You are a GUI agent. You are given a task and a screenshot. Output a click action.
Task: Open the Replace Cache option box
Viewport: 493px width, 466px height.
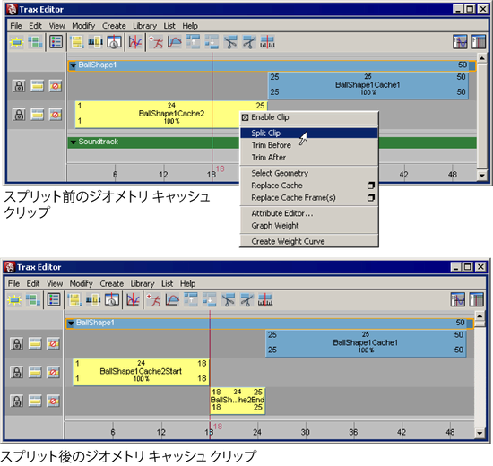[371, 186]
